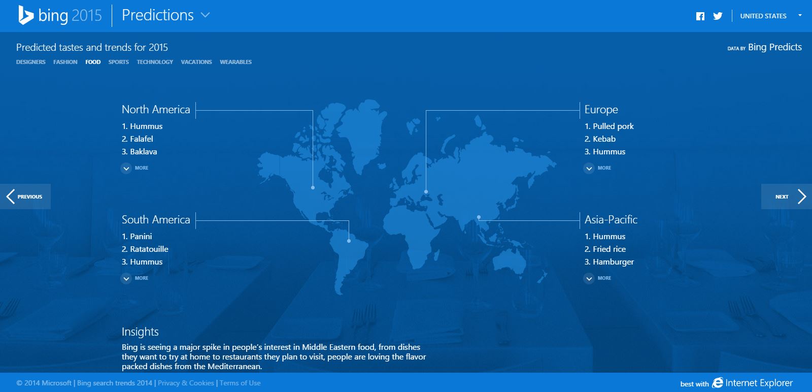Viewport: 812px width, 392px height.
Task: Open the Privacy & Cookies link
Action: [x=186, y=383]
